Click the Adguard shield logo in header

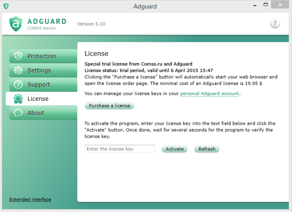tap(16, 24)
